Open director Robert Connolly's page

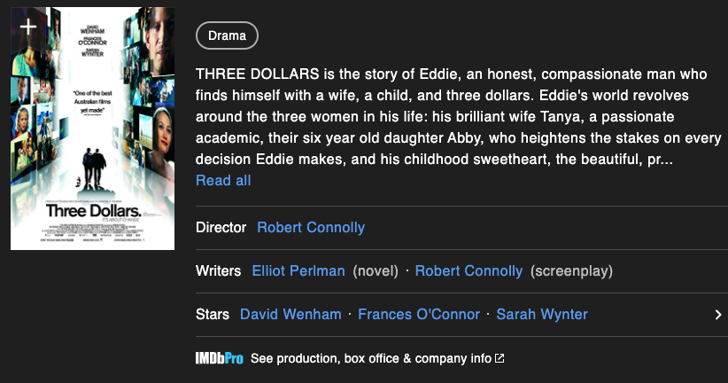[311, 227]
